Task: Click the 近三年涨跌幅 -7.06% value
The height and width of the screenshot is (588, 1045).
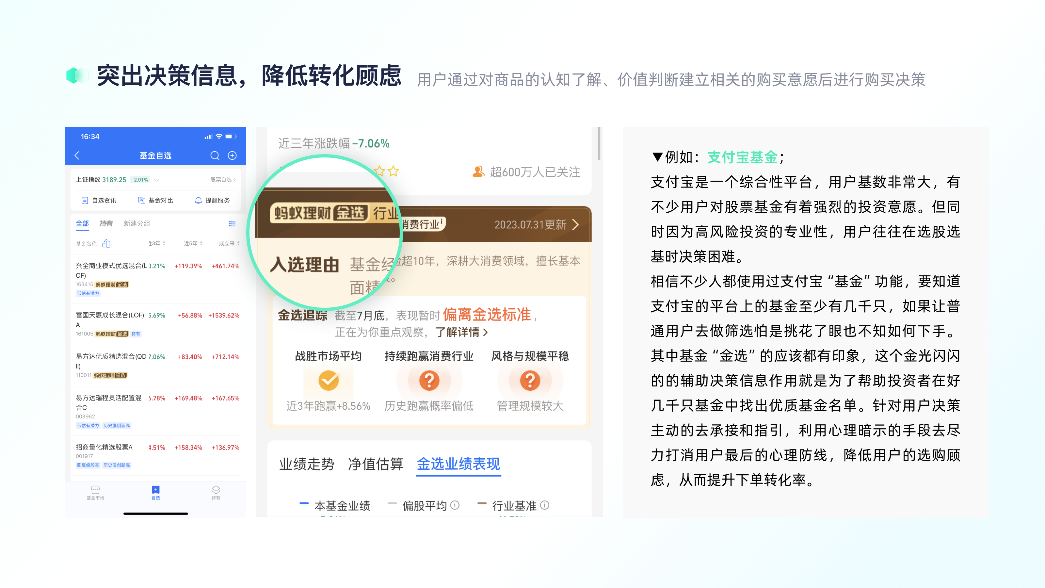Action: [371, 143]
